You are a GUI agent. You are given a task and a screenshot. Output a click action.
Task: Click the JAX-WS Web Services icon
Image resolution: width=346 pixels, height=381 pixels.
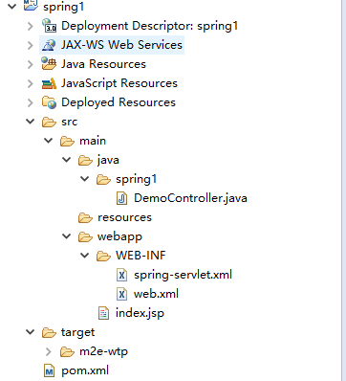tap(49, 45)
